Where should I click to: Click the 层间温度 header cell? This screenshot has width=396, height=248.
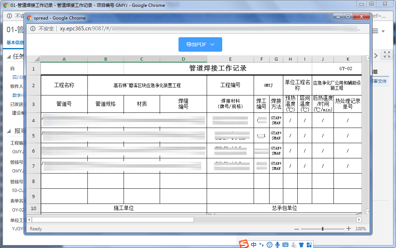tap(305, 104)
